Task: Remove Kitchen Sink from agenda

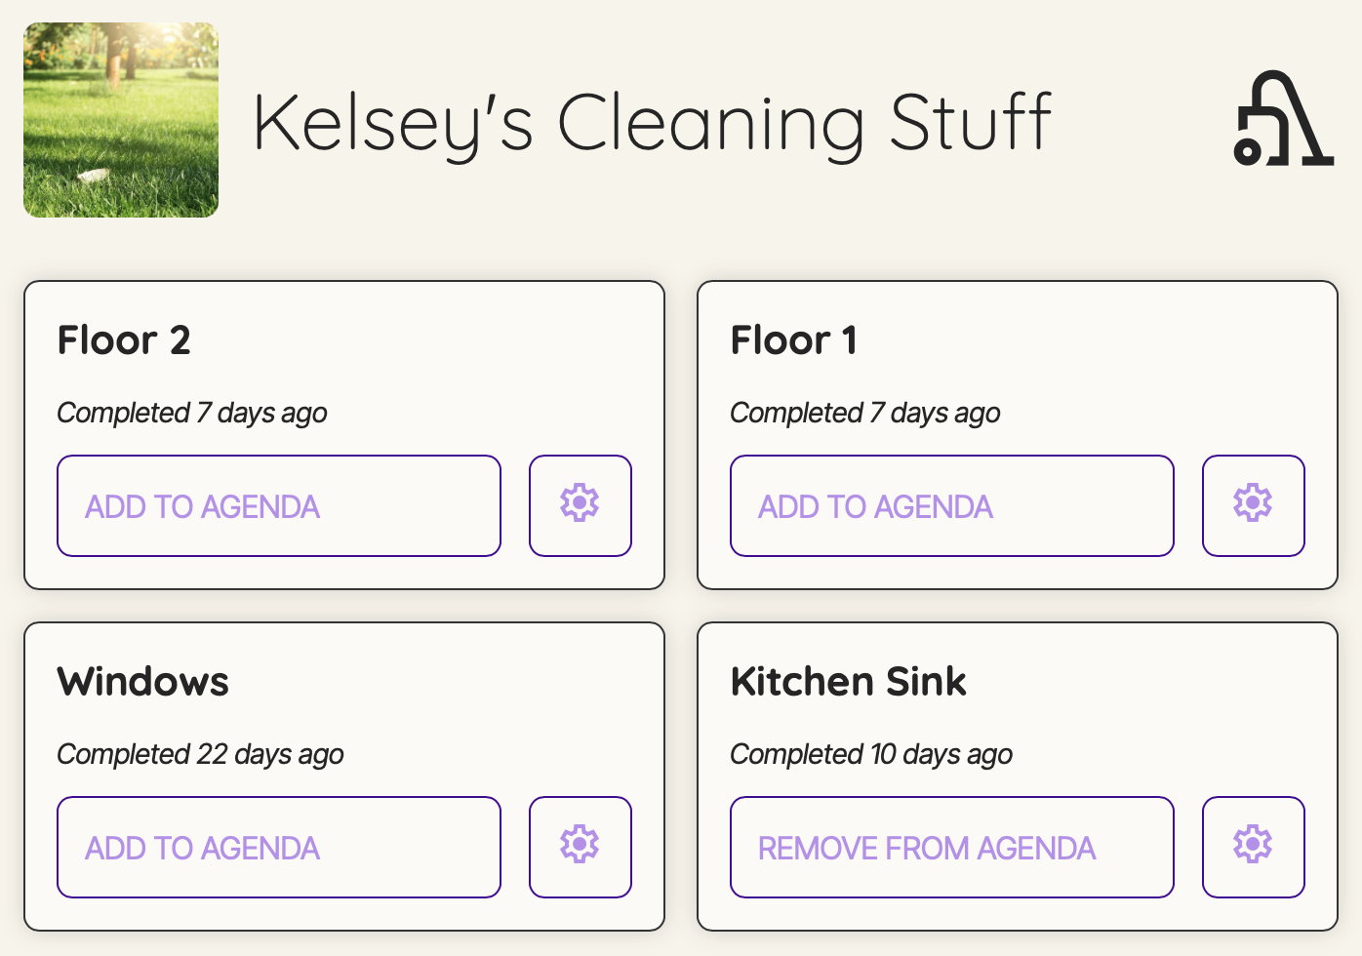Action: click(x=952, y=847)
